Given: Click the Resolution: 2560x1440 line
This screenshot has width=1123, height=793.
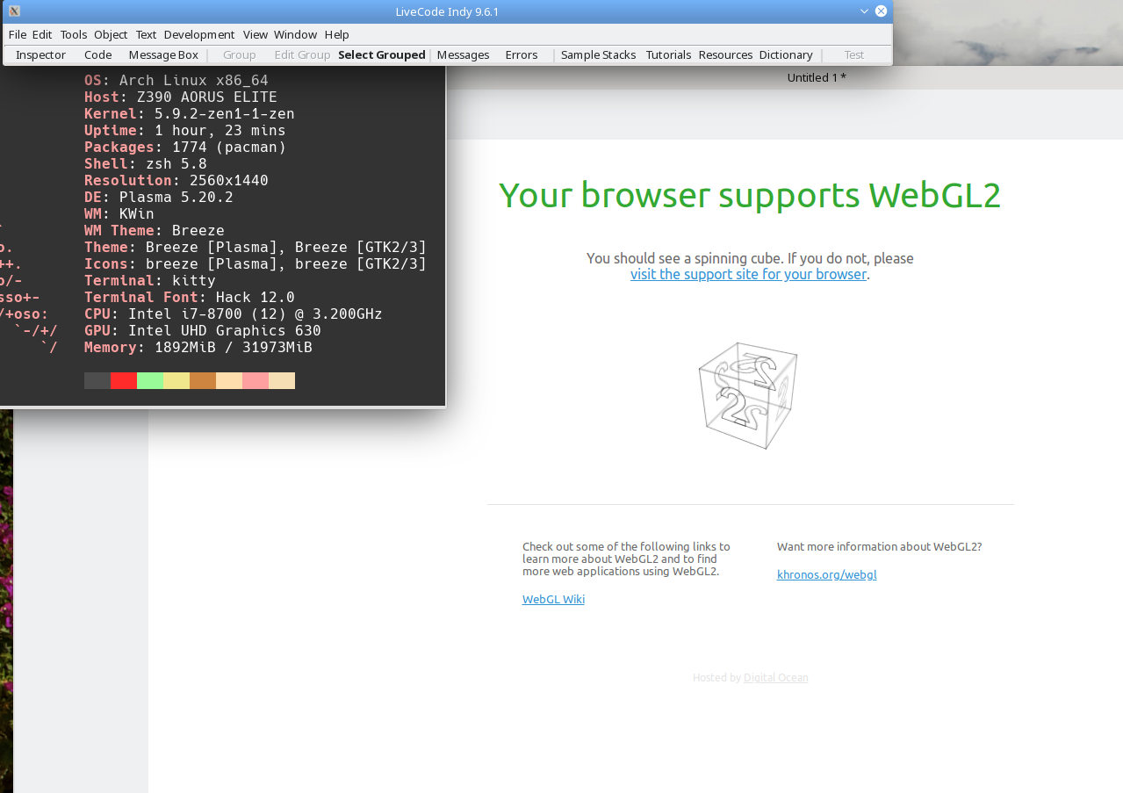Looking at the screenshot, I should 176,180.
